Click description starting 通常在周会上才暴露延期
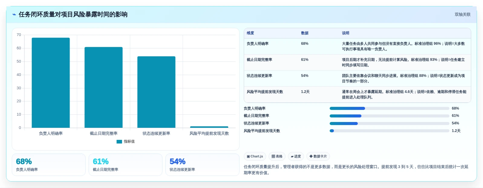The height and width of the screenshot is (188, 483). [x=404, y=94]
